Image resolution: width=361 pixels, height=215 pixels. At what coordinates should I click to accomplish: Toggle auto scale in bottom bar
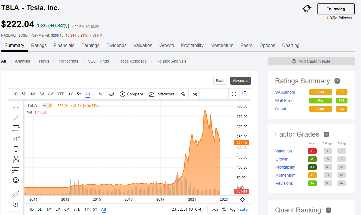(x=244, y=210)
